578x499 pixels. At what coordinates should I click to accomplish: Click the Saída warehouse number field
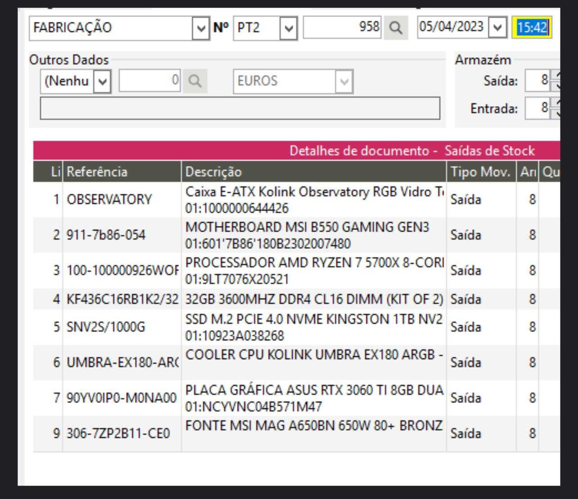(538, 81)
